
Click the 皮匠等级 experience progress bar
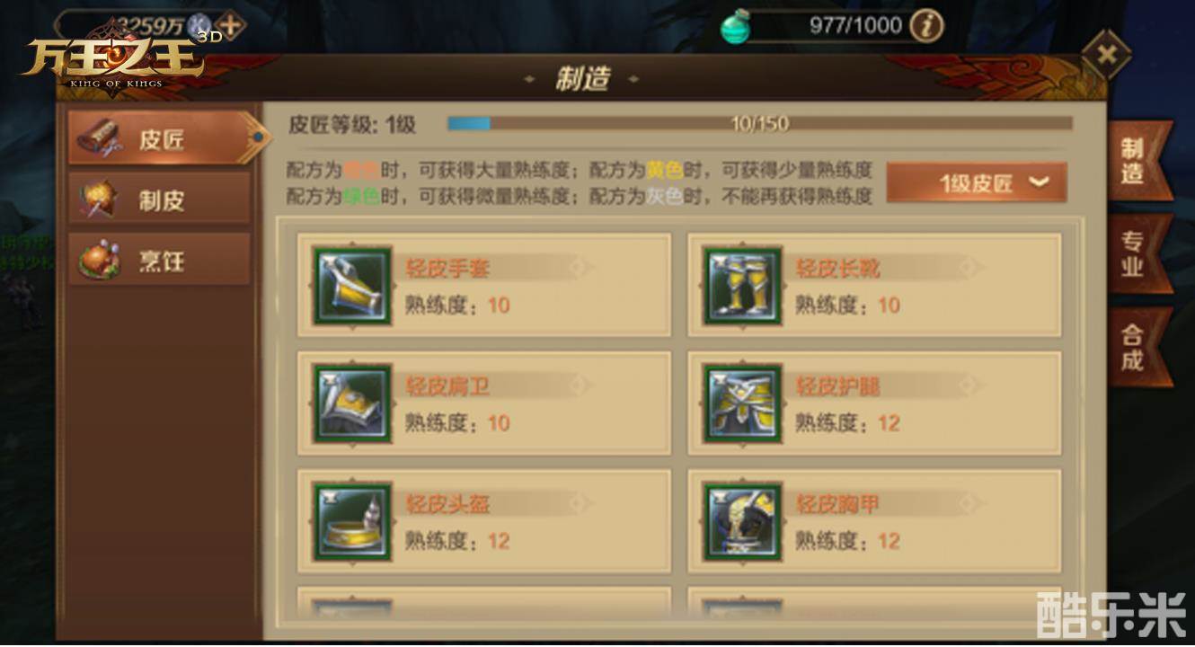(x=760, y=124)
